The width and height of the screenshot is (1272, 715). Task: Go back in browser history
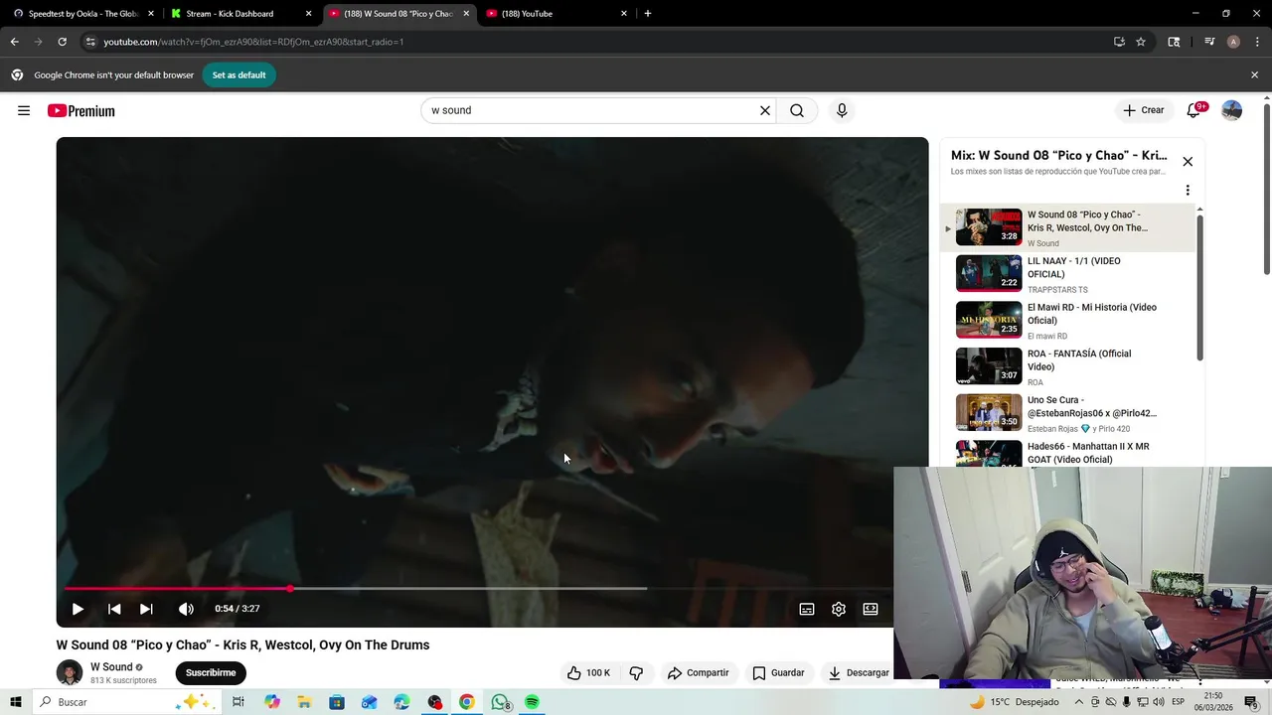tap(14, 42)
